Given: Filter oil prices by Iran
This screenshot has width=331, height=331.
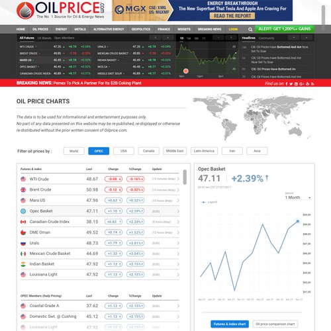Looking at the screenshot, I should [x=232, y=151].
